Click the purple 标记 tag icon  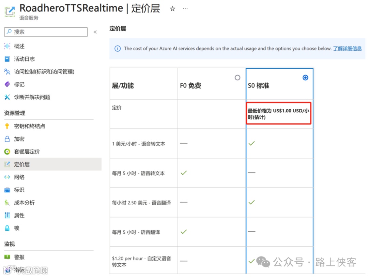point(7,84)
